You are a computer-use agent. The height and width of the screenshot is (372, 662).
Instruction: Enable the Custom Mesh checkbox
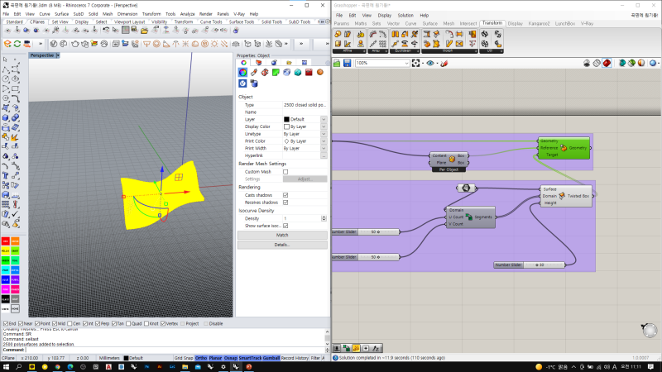click(x=285, y=171)
